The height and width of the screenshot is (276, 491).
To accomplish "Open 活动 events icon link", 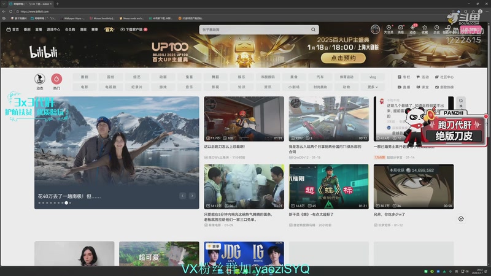I will [x=422, y=77].
